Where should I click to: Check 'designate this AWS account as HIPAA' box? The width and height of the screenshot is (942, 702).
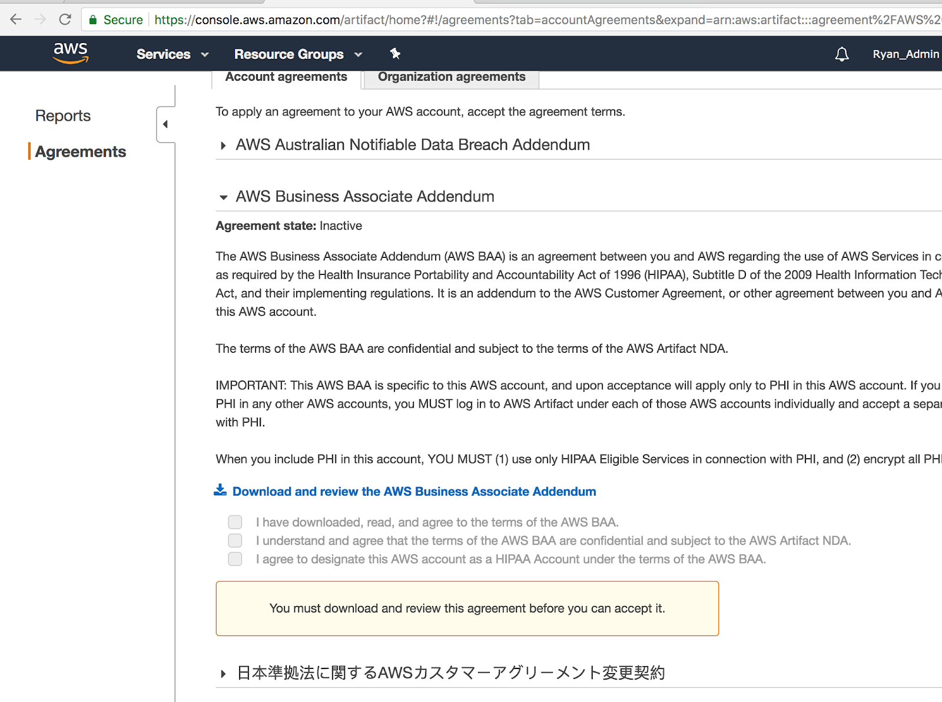[x=235, y=559]
